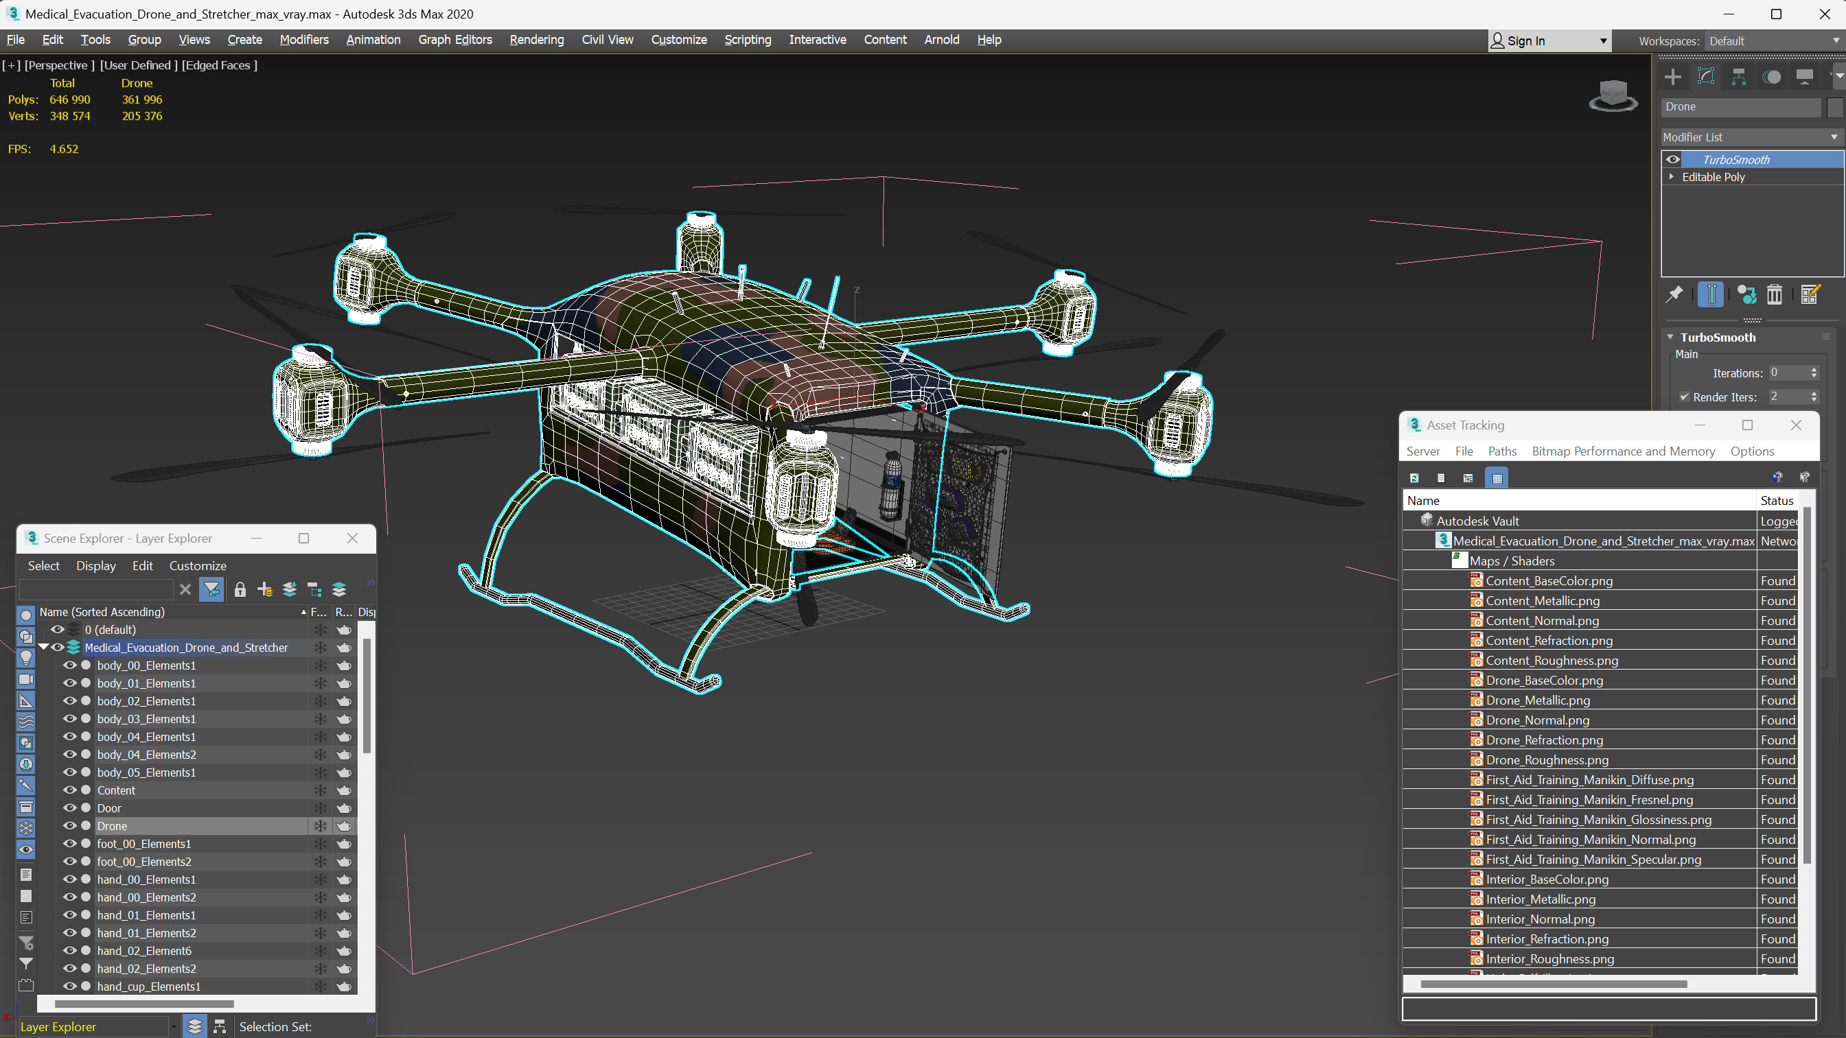
Task: Open the Rendering menu
Action: (536, 39)
